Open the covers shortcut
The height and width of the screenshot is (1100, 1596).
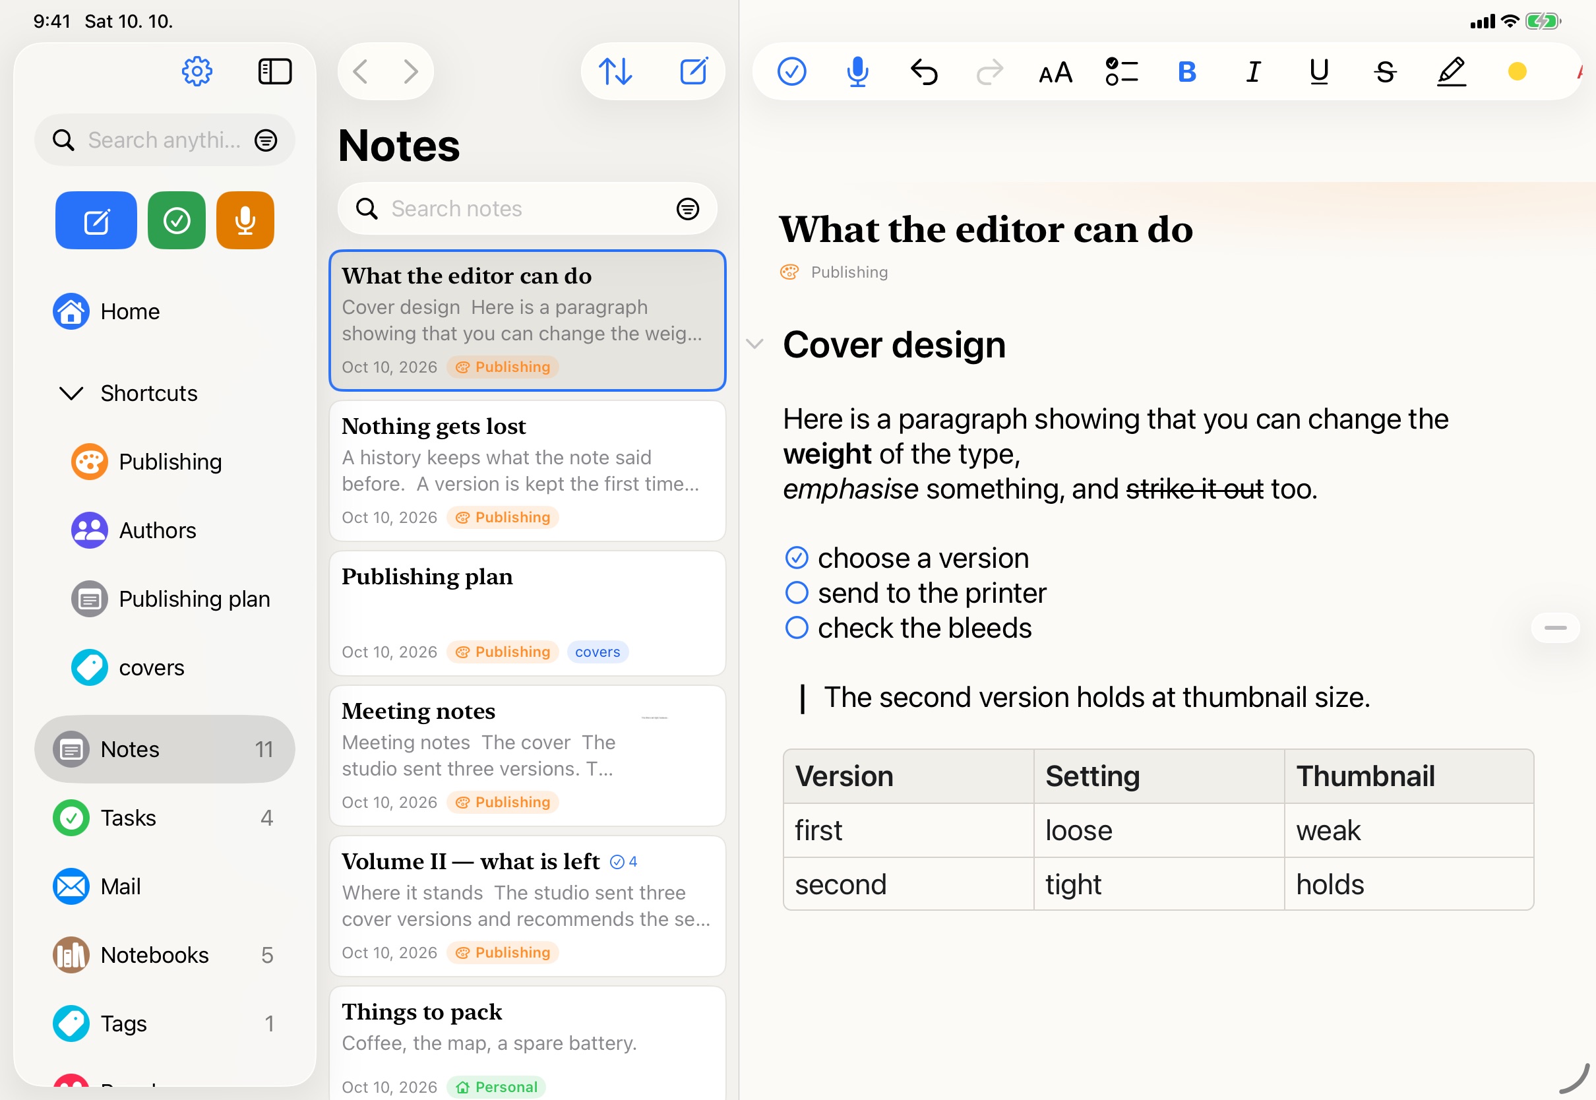pyautogui.click(x=164, y=668)
